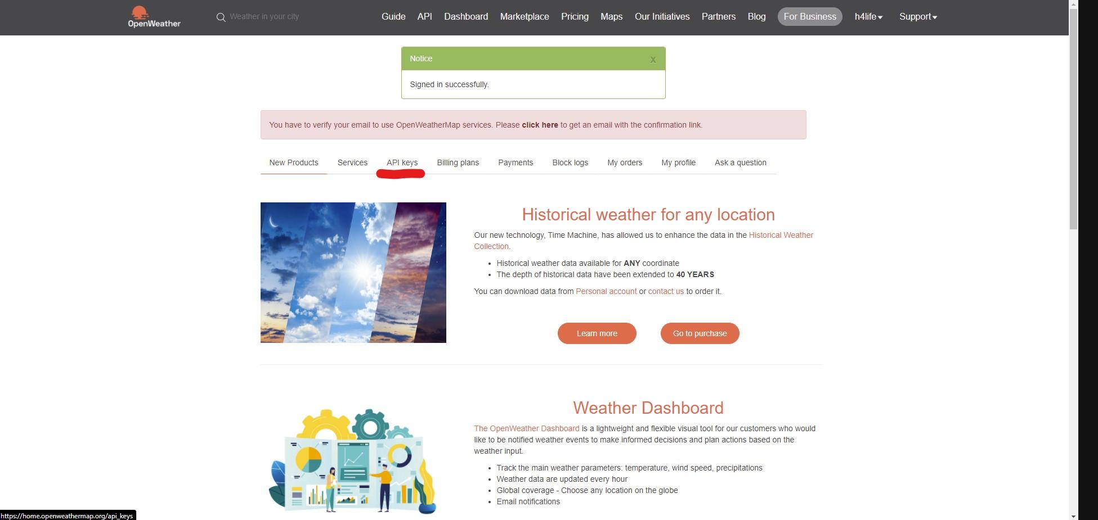1098x520 pixels.
Task: Open the Guide menu item
Action: [x=393, y=17]
